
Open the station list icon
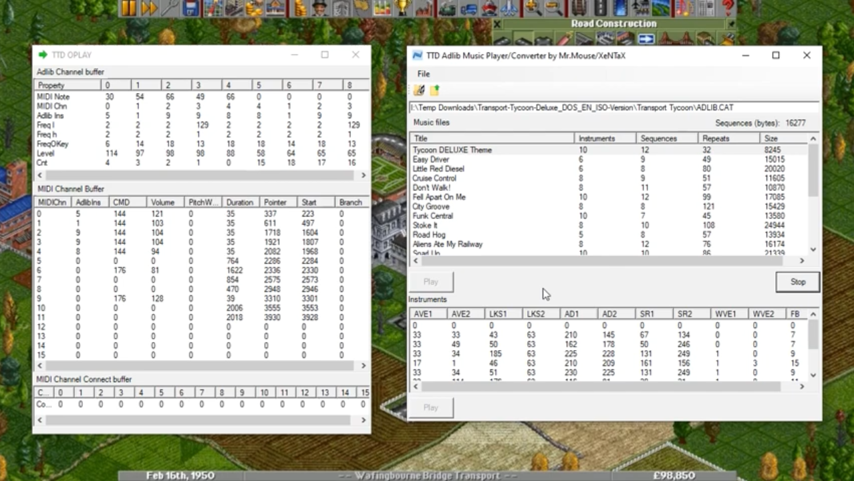(275, 8)
